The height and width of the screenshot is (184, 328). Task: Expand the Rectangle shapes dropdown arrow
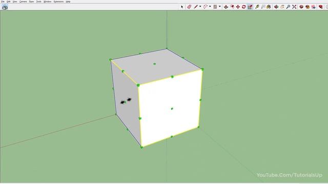tap(220, 7)
